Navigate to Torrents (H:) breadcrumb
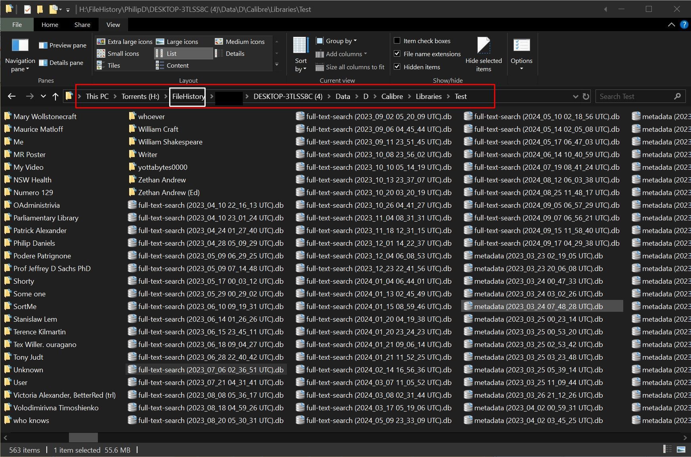The image size is (691, 457). pos(140,96)
